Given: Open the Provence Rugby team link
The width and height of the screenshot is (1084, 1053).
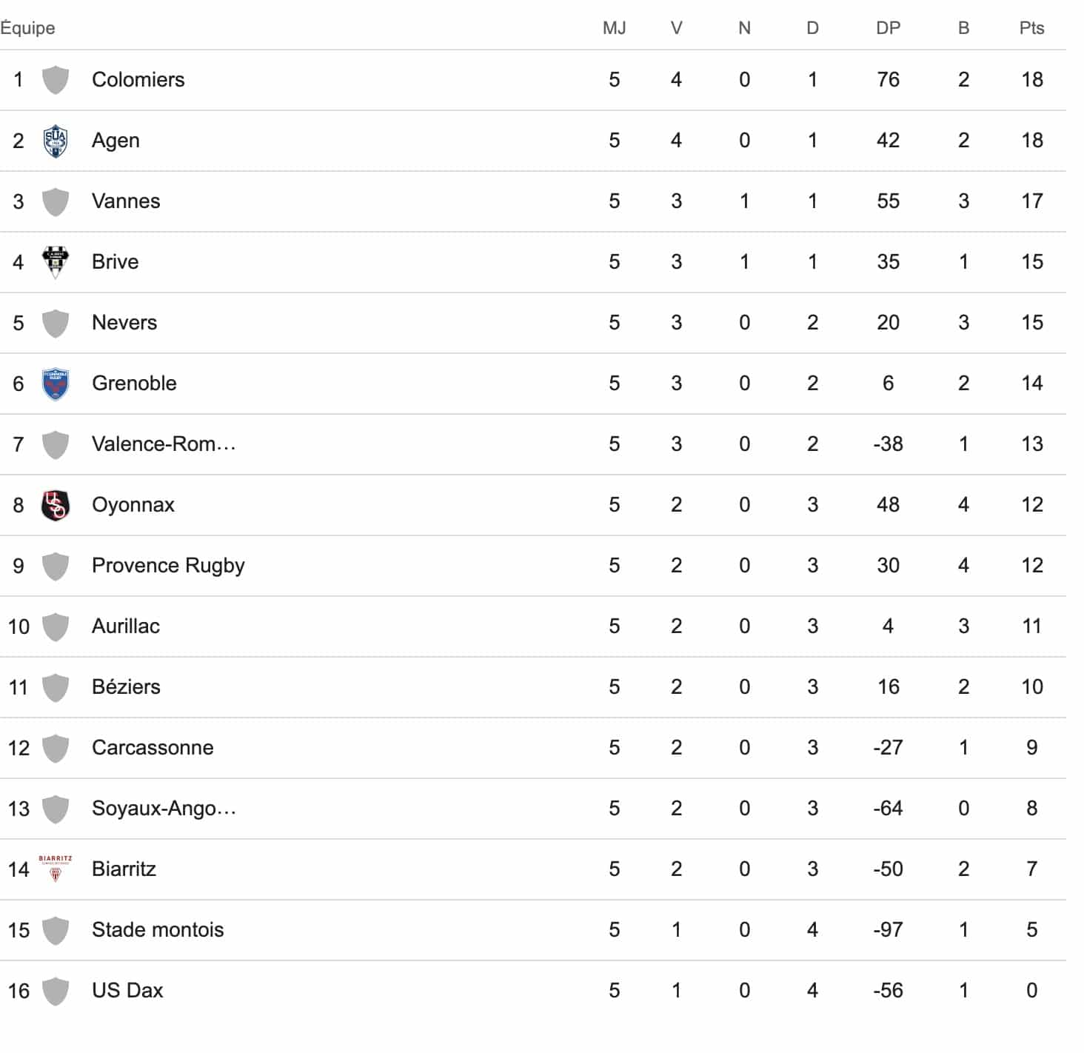Looking at the screenshot, I should pyautogui.click(x=168, y=566).
